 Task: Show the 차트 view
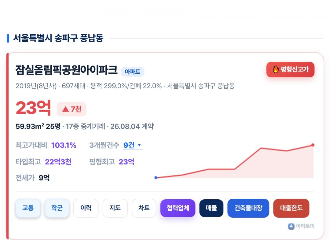point(144,208)
